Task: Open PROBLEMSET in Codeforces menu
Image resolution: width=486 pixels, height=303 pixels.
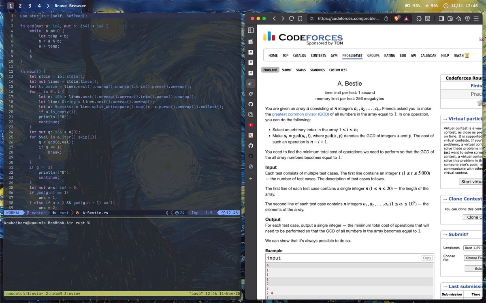Action: click(x=352, y=55)
